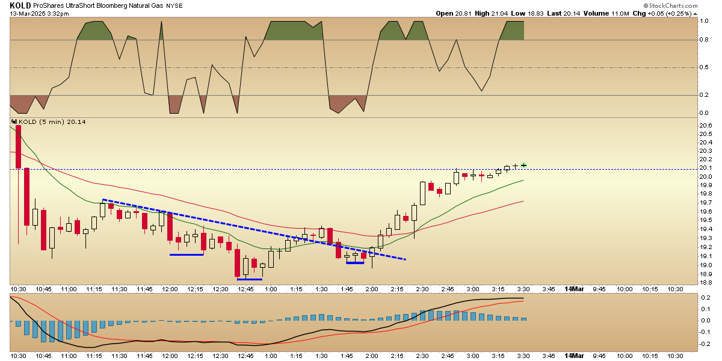Viewport: 722px width, 361px height.
Task: Click the KOLD ticker symbol in the header
Action: click(x=20, y=5)
